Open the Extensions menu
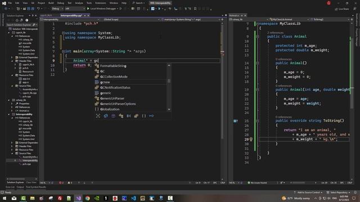The width and height of the screenshot is (360, 202). pyautogui.click(x=101, y=3)
